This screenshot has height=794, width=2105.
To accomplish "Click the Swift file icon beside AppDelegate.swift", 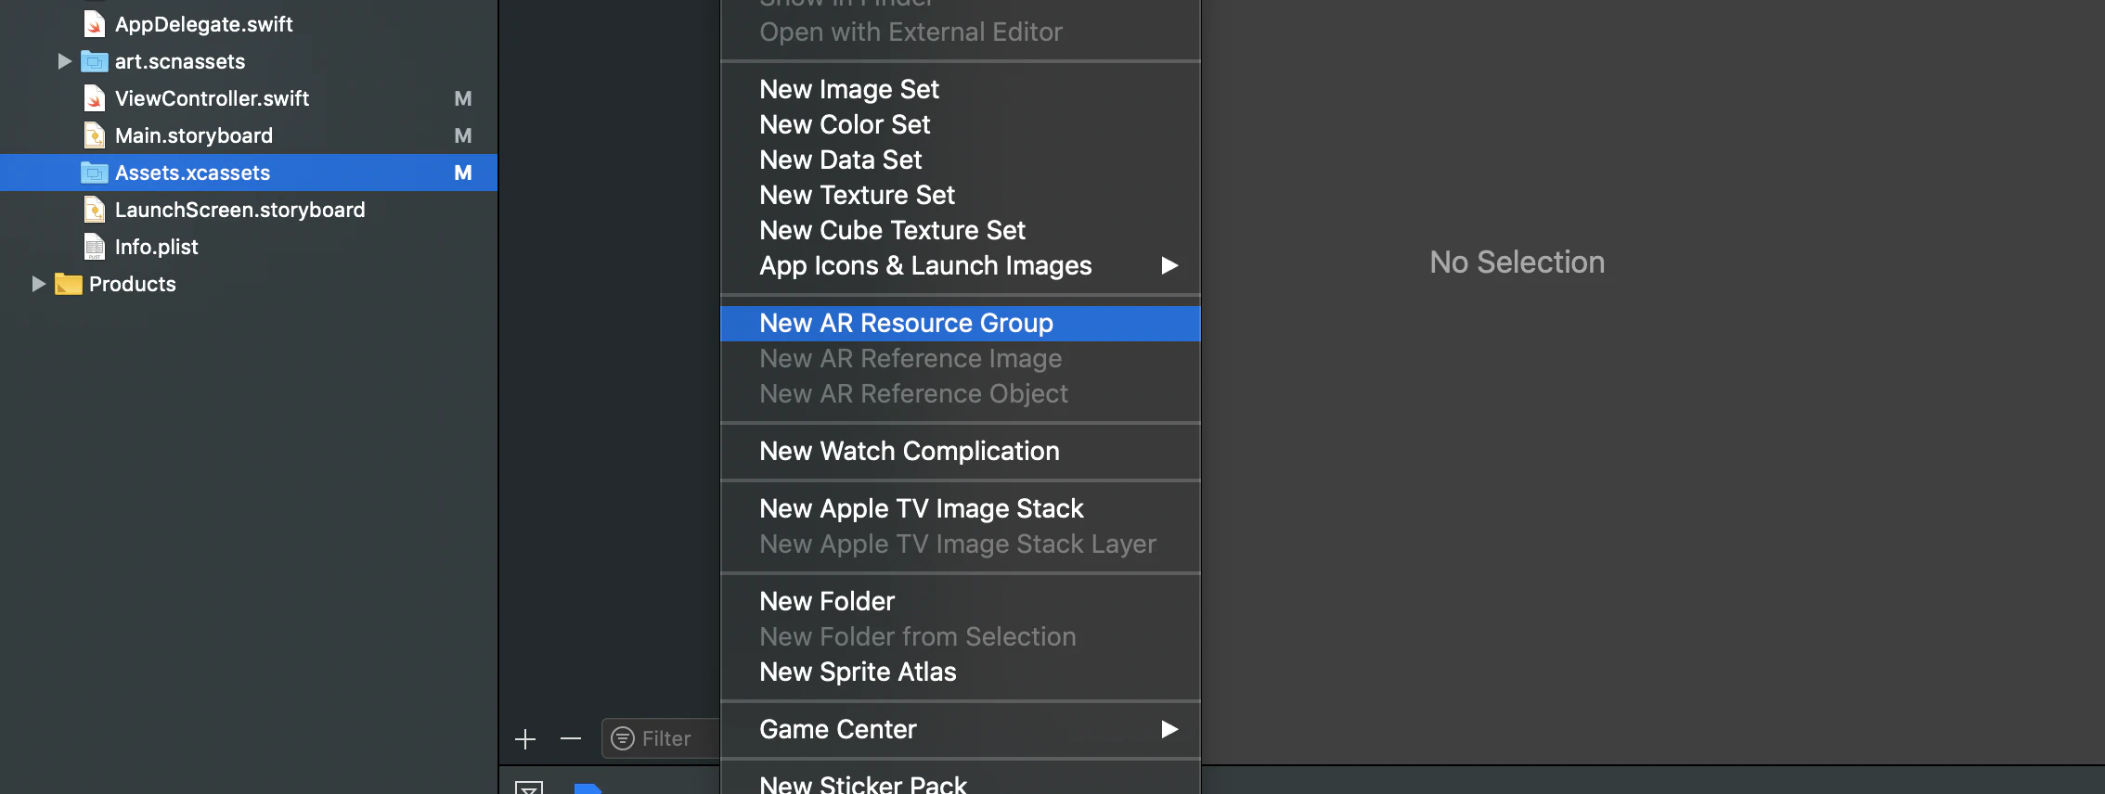I will pos(94,24).
